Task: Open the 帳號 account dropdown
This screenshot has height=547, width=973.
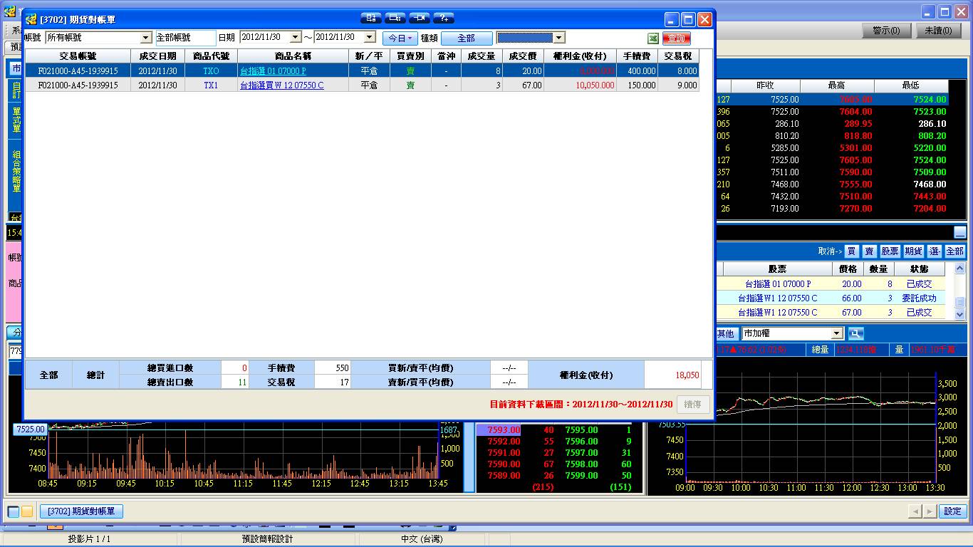Action: tap(146, 38)
